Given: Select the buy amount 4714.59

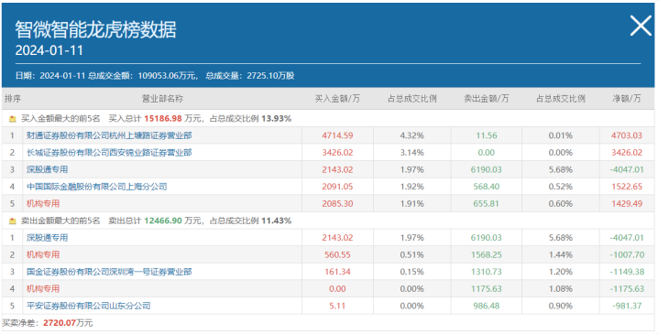Looking at the screenshot, I should point(337,135).
